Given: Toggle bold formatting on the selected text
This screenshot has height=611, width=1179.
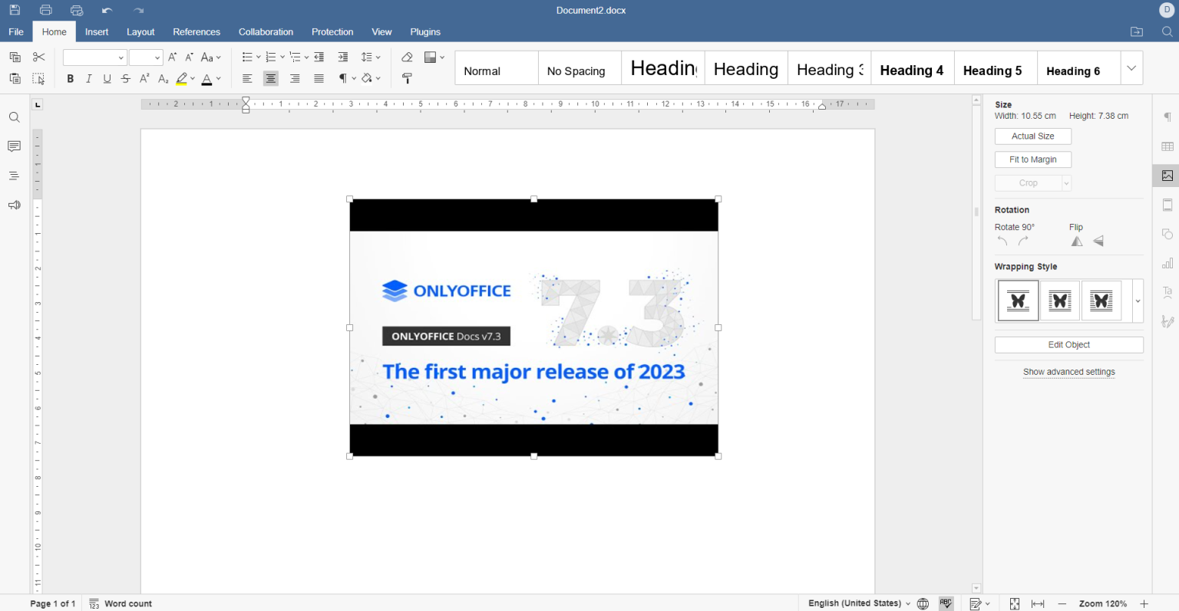Looking at the screenshot, I should click(70, 77).
